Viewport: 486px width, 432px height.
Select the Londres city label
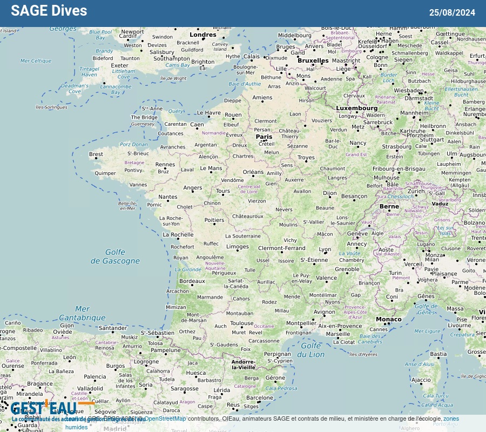(x=203, y=35)
